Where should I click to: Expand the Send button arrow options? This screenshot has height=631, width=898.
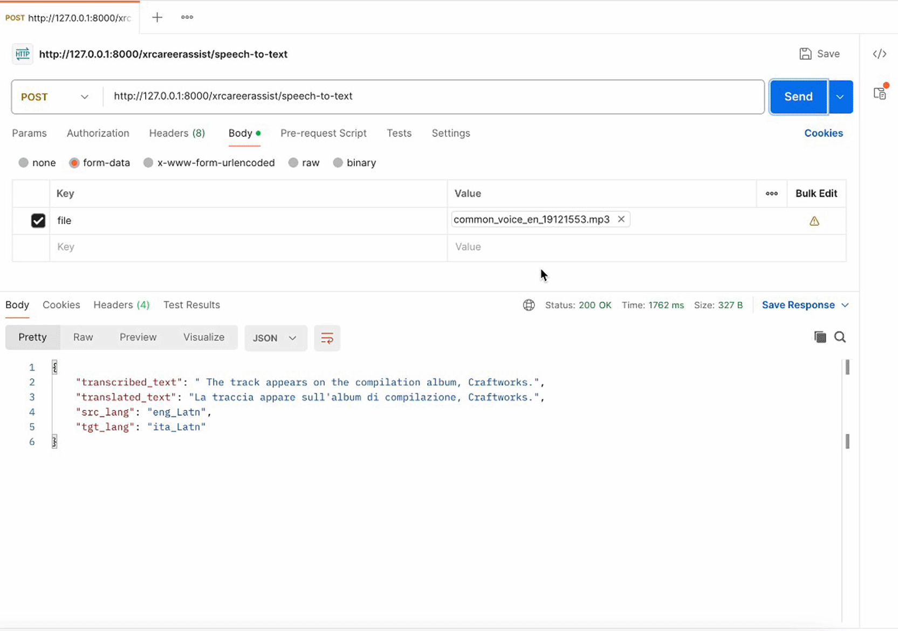coord(840,97)
